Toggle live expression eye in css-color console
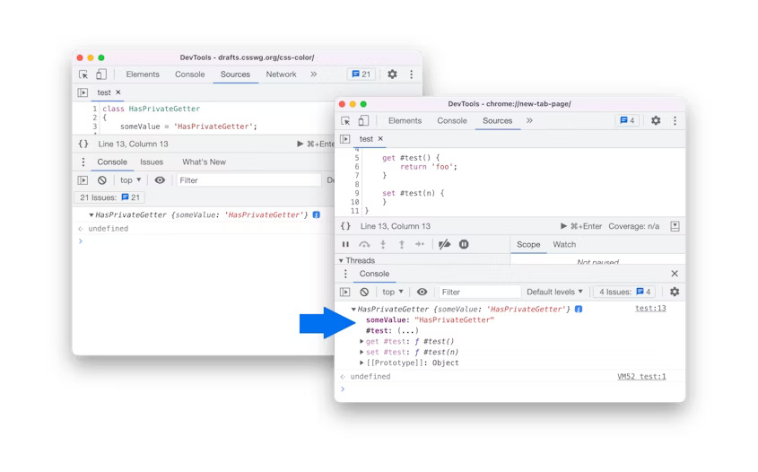The width and height of the screenshot is (758, 472). (160, 180)
